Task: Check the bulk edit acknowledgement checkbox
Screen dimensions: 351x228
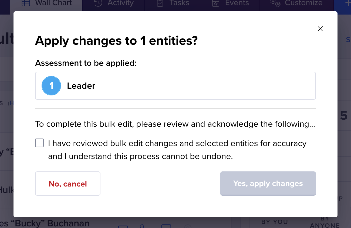Action: tap(39, 143)
